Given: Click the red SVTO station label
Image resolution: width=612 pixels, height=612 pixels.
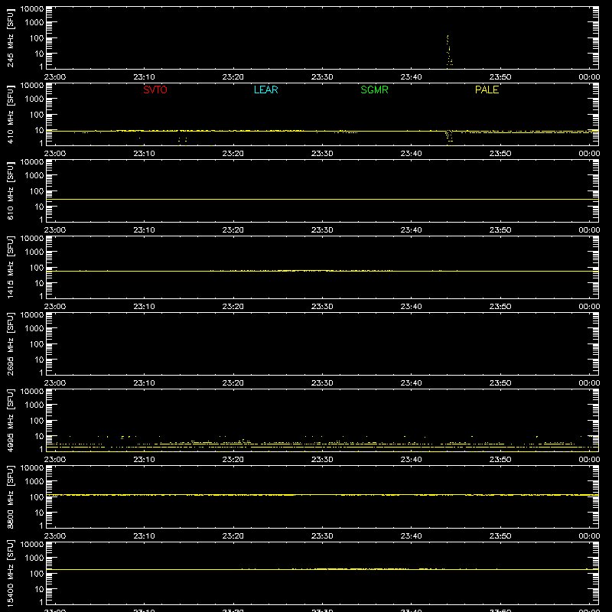Looking at the screenshot, I should [155, 90].
